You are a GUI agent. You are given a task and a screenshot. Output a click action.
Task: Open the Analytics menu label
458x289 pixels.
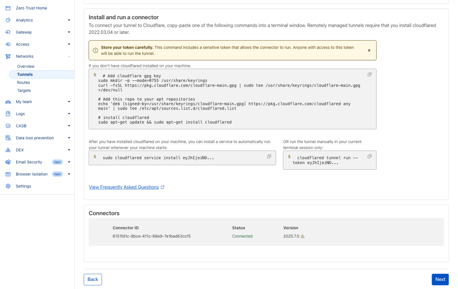(x=24, y=20)
